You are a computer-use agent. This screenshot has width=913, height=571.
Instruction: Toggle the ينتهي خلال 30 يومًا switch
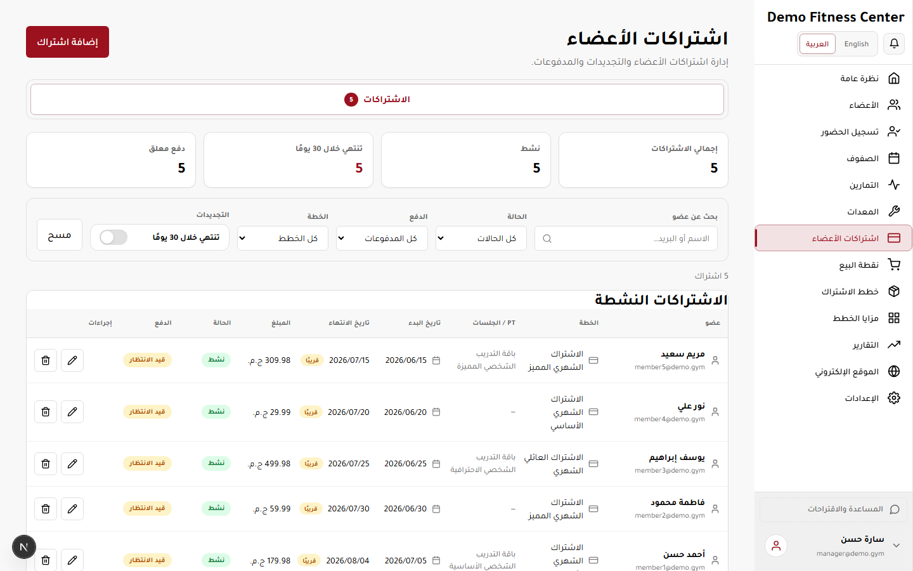click(x=113, y=237)
